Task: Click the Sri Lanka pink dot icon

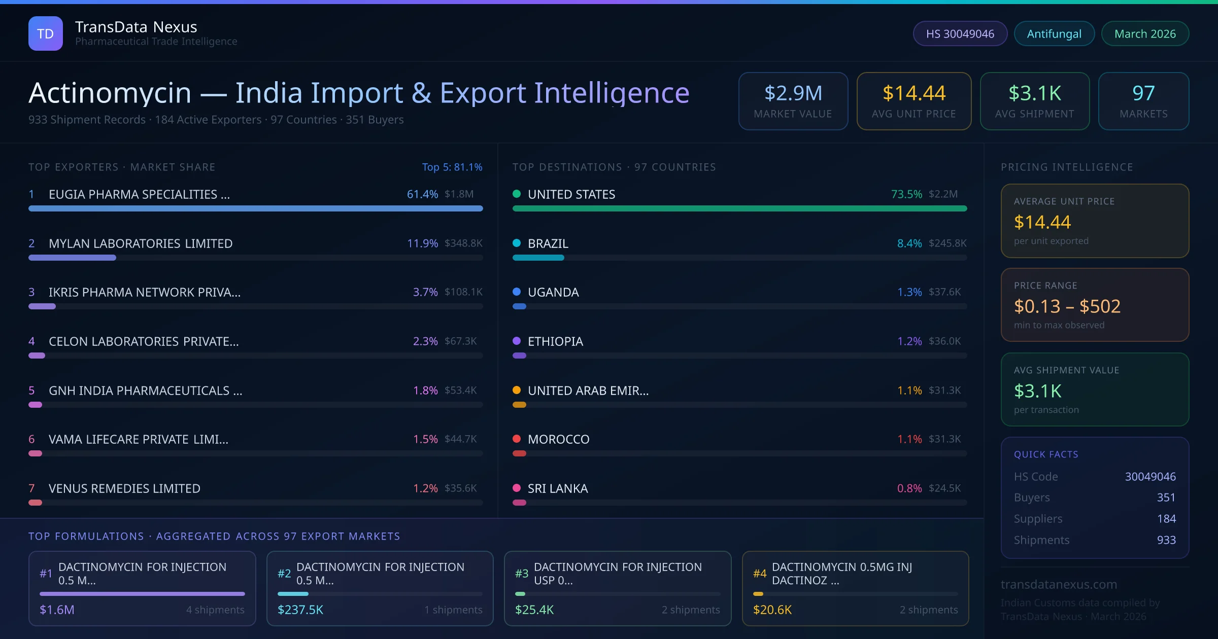Action: click(516, 488)
